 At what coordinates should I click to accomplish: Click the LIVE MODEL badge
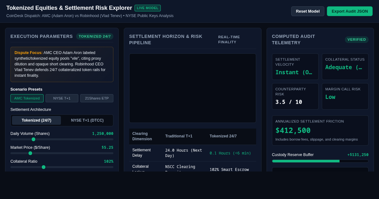click(x=147, y=8)
